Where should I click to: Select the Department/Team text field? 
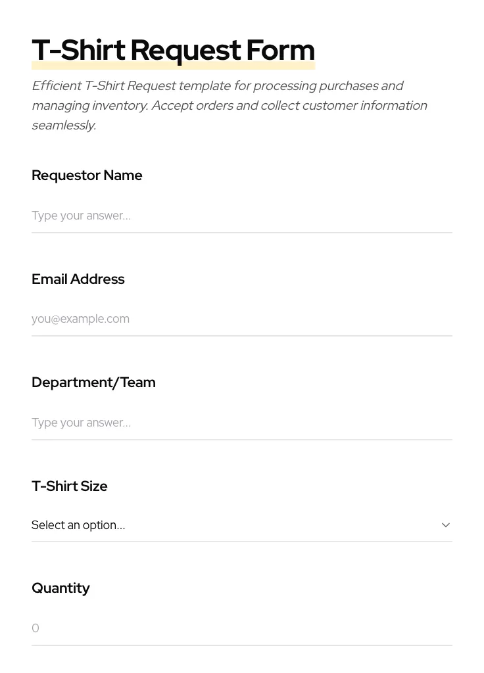click(x=241, y=423)
